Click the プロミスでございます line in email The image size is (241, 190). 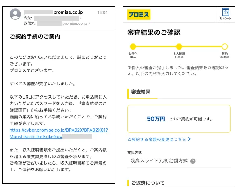click(32, 70)
